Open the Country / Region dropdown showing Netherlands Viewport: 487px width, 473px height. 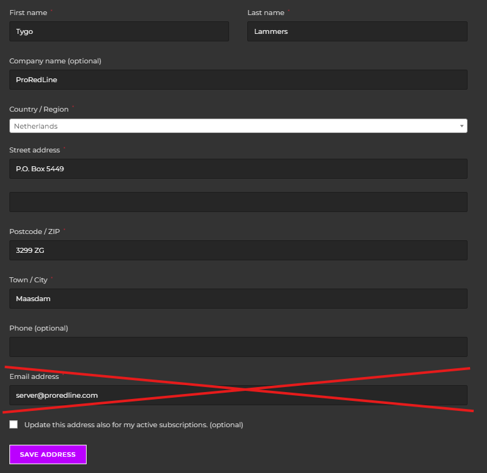(x=238, y=125)
